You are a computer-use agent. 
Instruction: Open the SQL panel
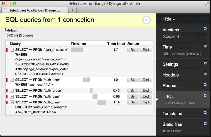[170, 96]
